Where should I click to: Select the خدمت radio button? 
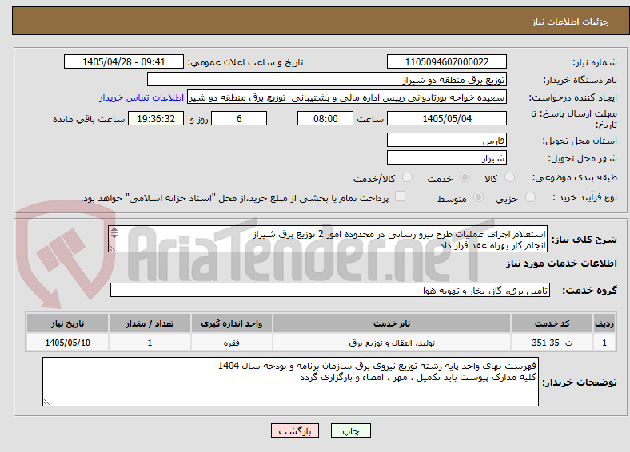(x=465, y=177)
